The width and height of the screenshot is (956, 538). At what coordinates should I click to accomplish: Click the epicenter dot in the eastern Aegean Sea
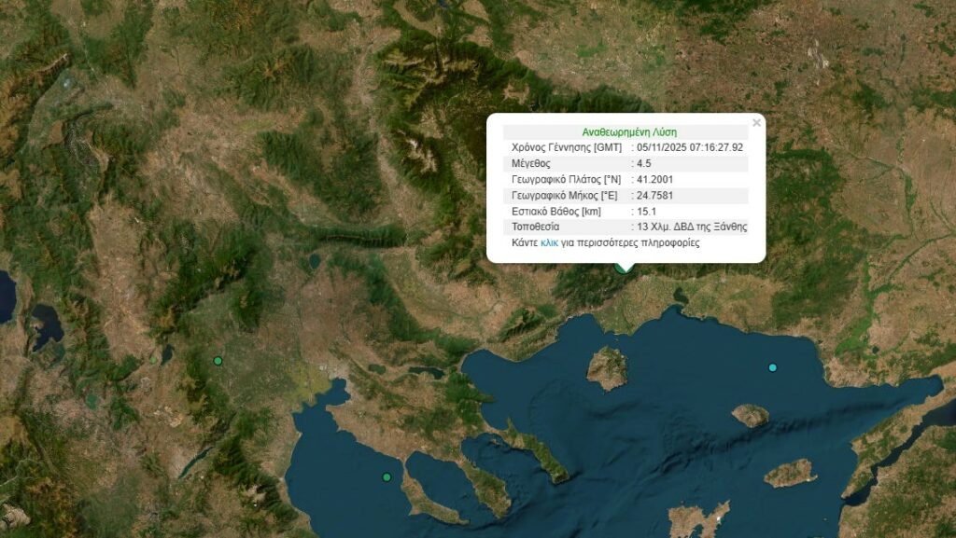coord(771,366)
